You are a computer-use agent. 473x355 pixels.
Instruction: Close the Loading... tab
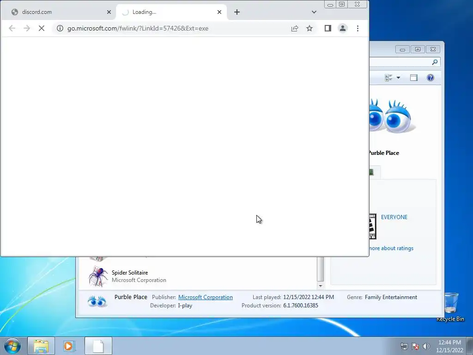coord(219,12)
